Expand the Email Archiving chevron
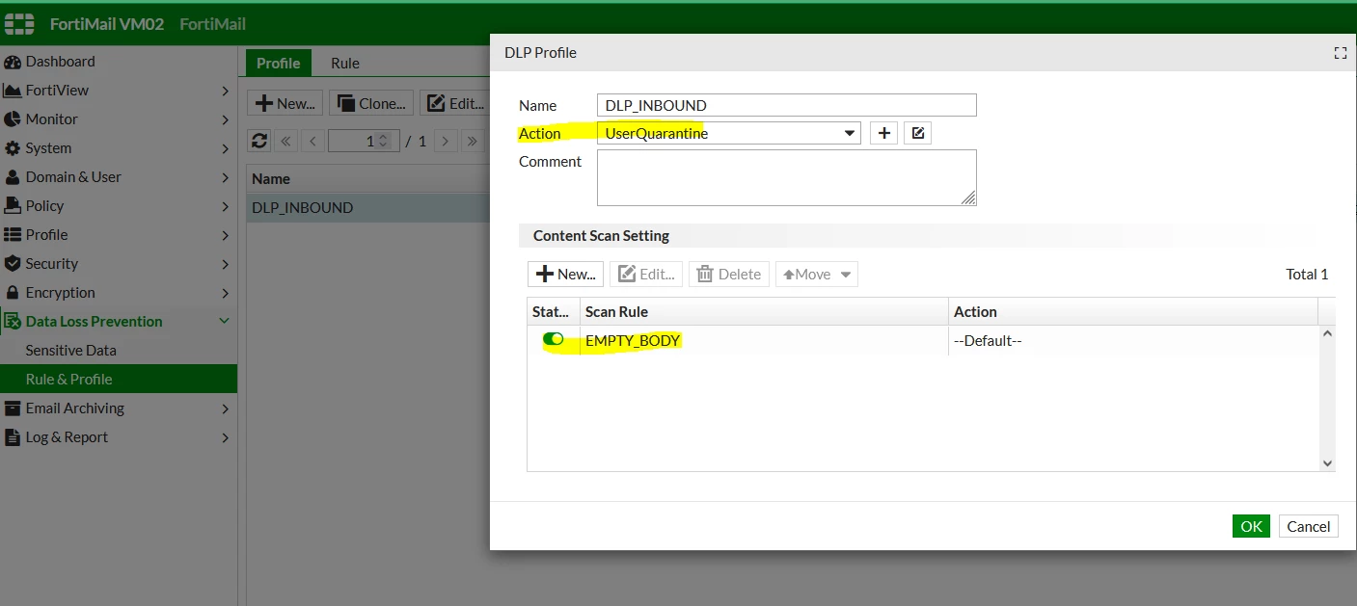The image size is (1357, 606). click(225, 408)
